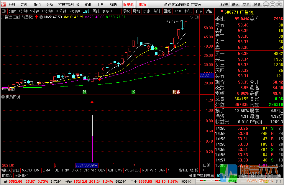Open 新用户福利专享 link
Screen dimensions: 284x185
[x=202, y=176]
